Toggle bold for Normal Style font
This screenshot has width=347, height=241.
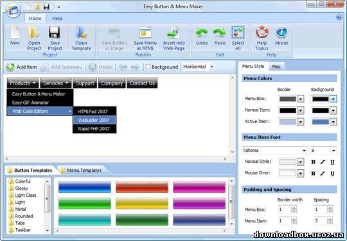coord(313,162)
